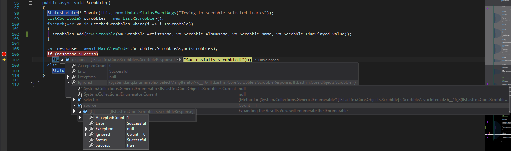
Task: Collapse the Ignored property in response tip
Action: (69, 82)
